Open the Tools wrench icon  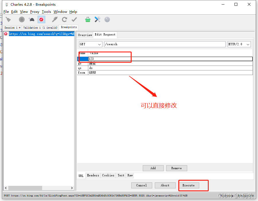pos(97,19)
